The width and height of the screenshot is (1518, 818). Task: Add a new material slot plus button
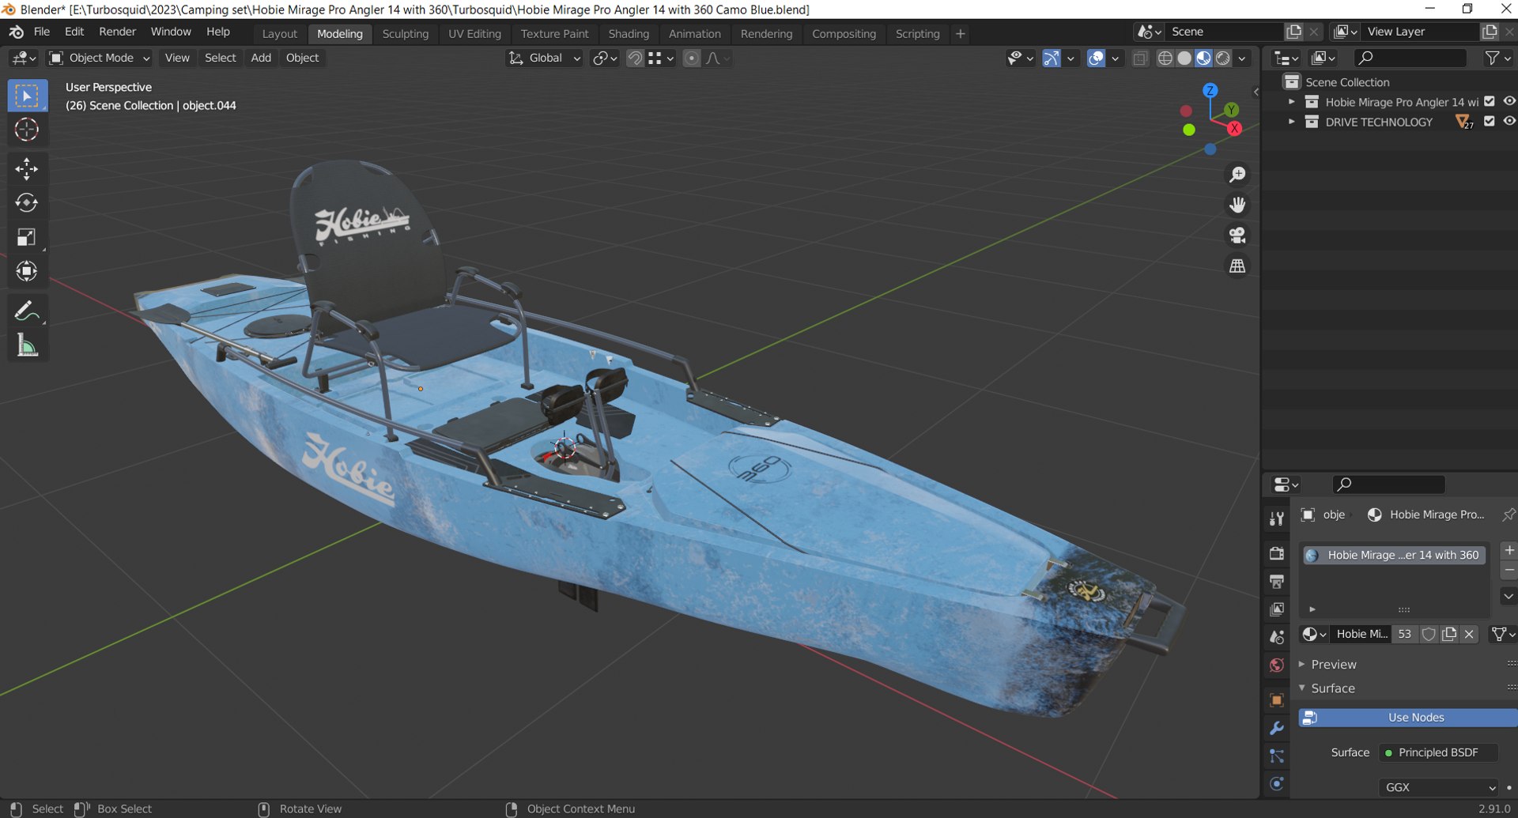1509,551
